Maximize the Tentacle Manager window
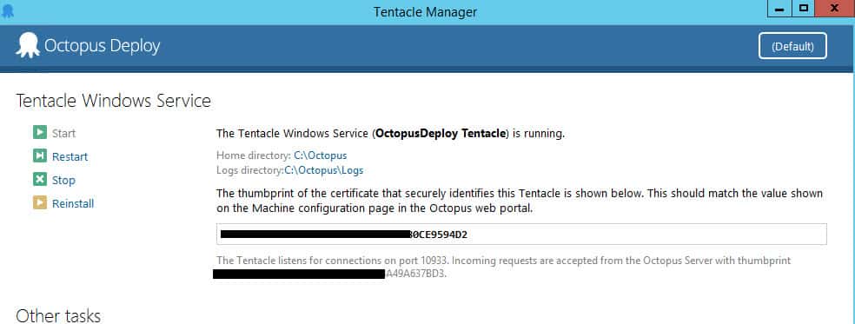The width and height of the screenshot is (855, 324). (x=803, y=9)
